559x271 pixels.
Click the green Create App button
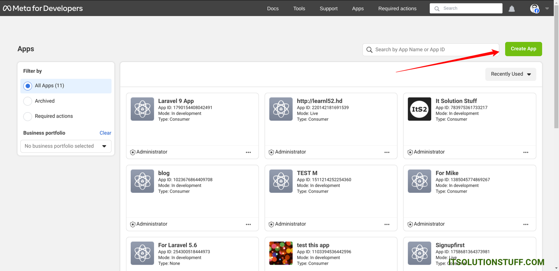point(523,49)
